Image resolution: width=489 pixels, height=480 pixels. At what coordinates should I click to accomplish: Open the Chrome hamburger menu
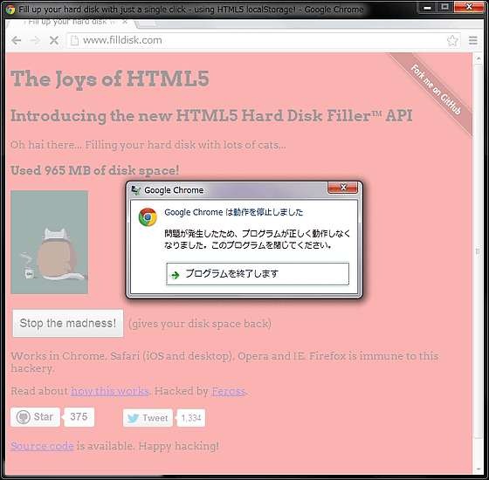click(473, 40)
